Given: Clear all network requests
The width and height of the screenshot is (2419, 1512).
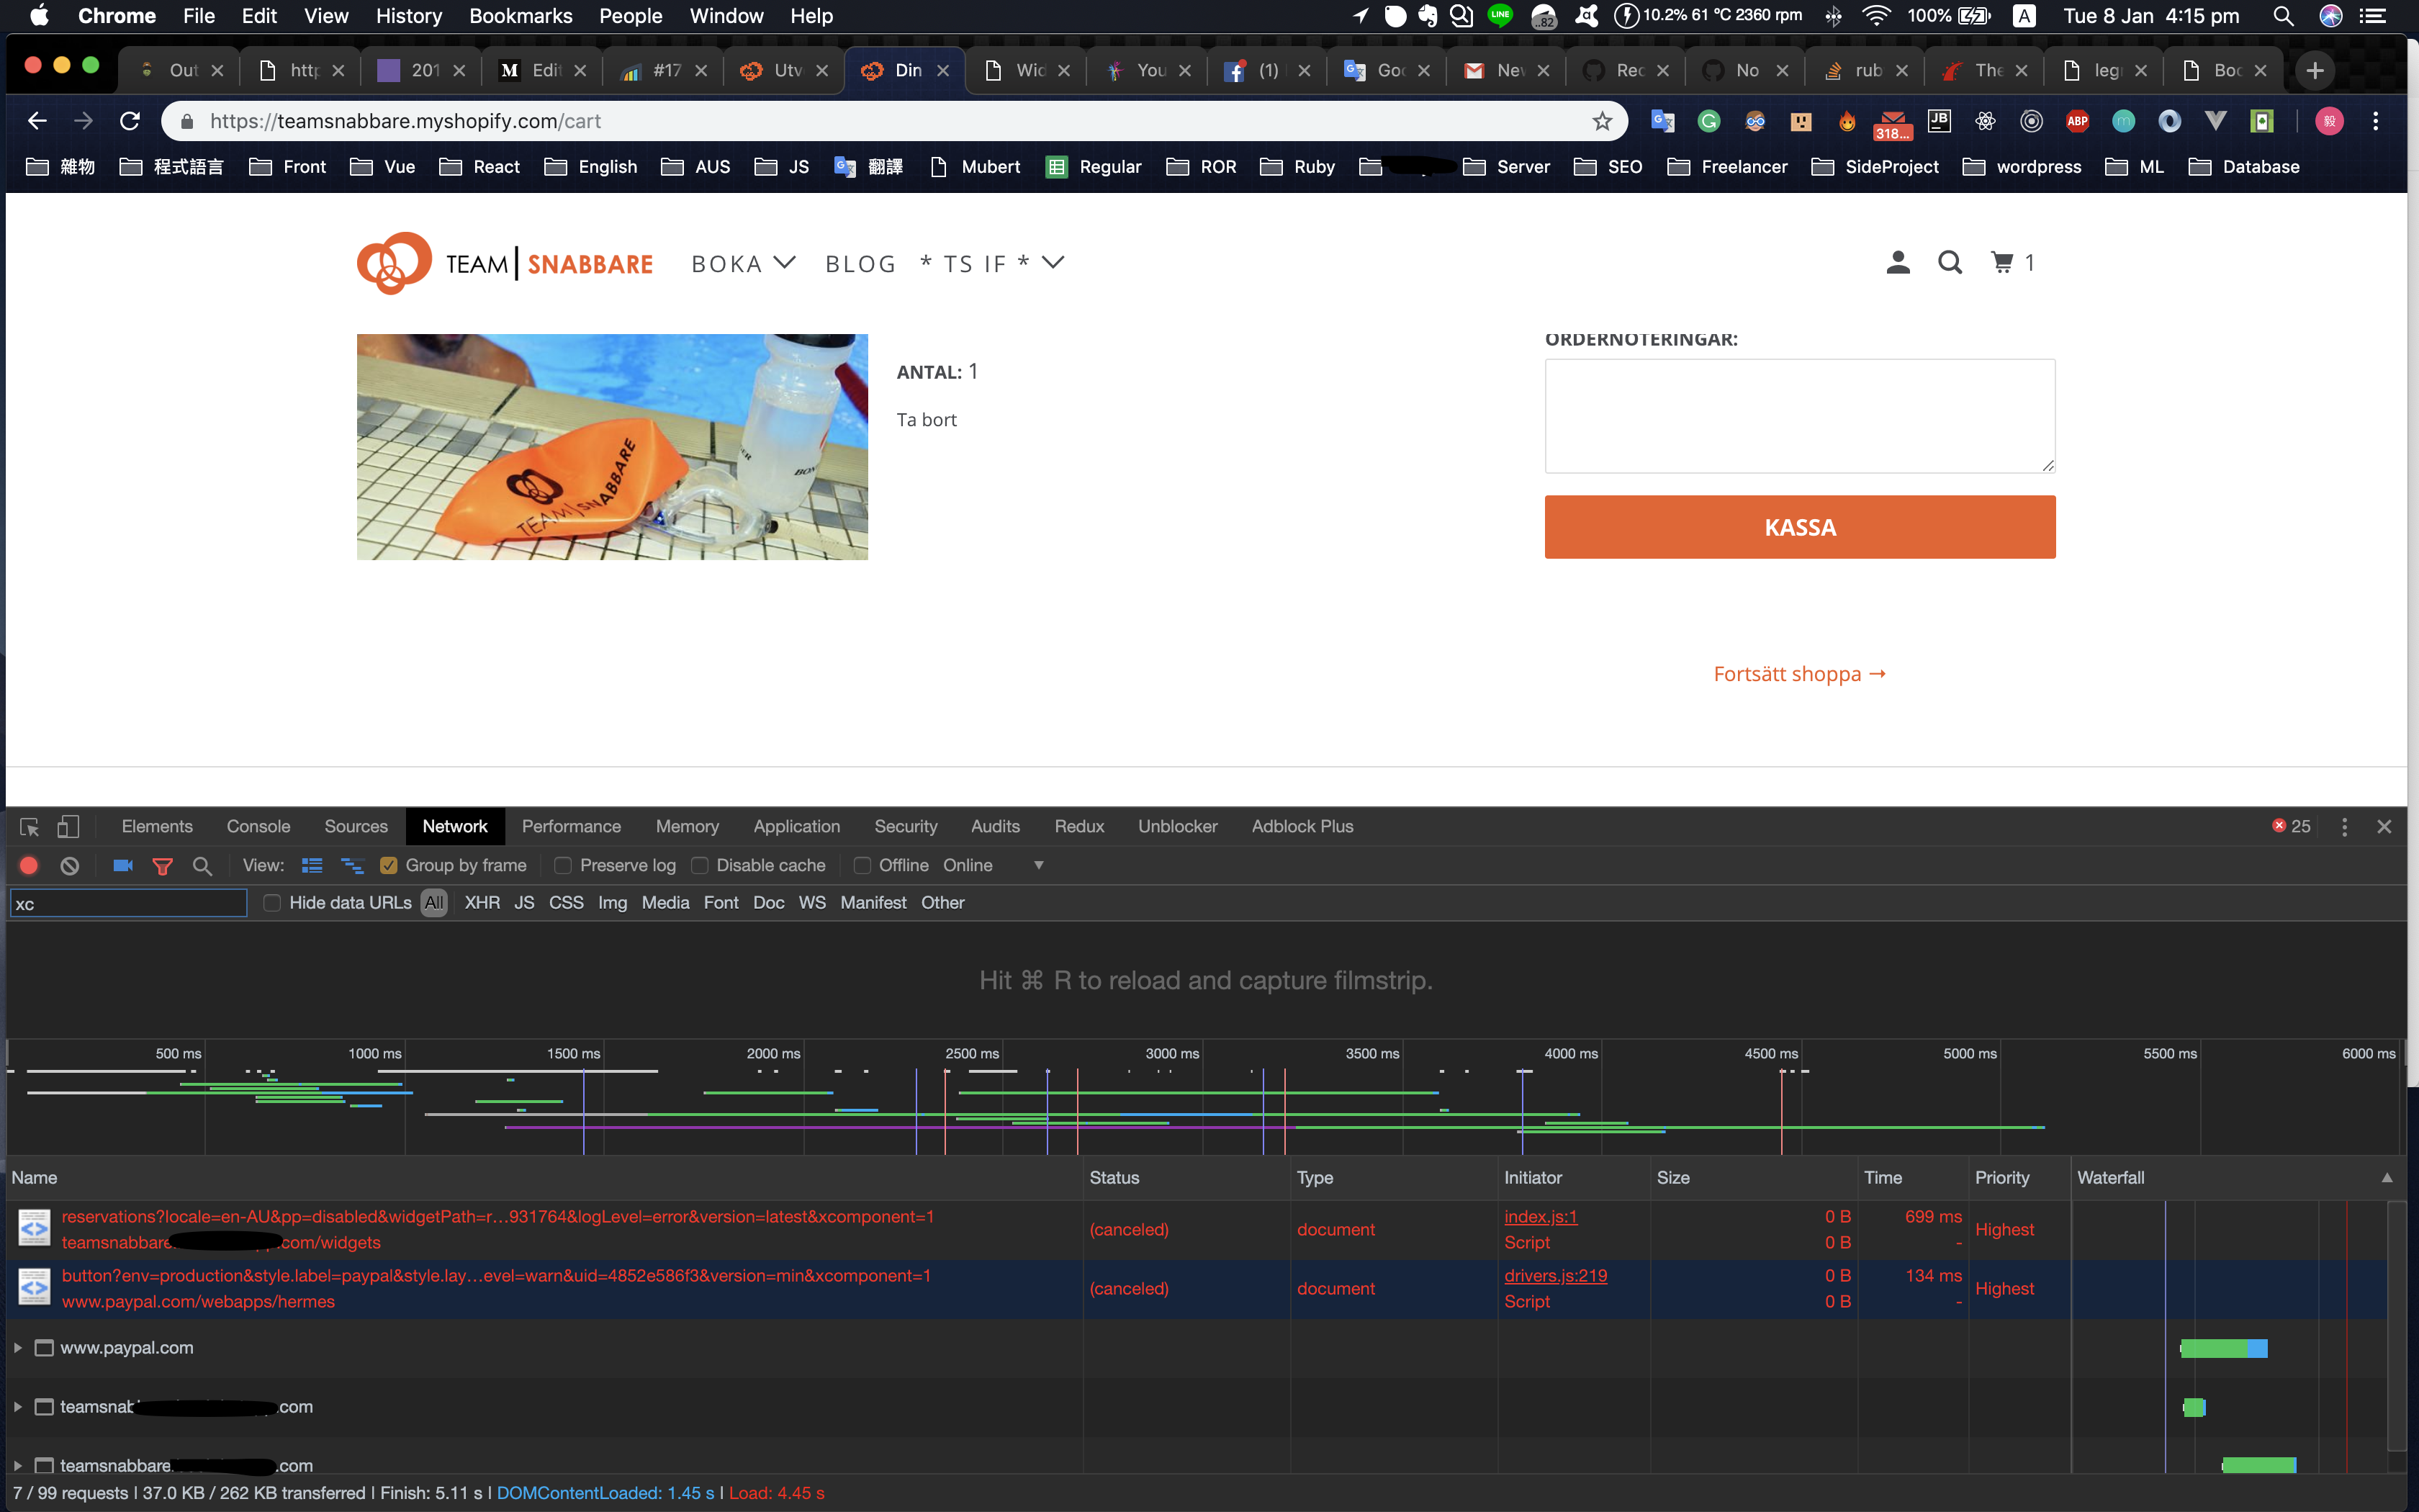Looking at the screenshot, I should tap(69, 865).
